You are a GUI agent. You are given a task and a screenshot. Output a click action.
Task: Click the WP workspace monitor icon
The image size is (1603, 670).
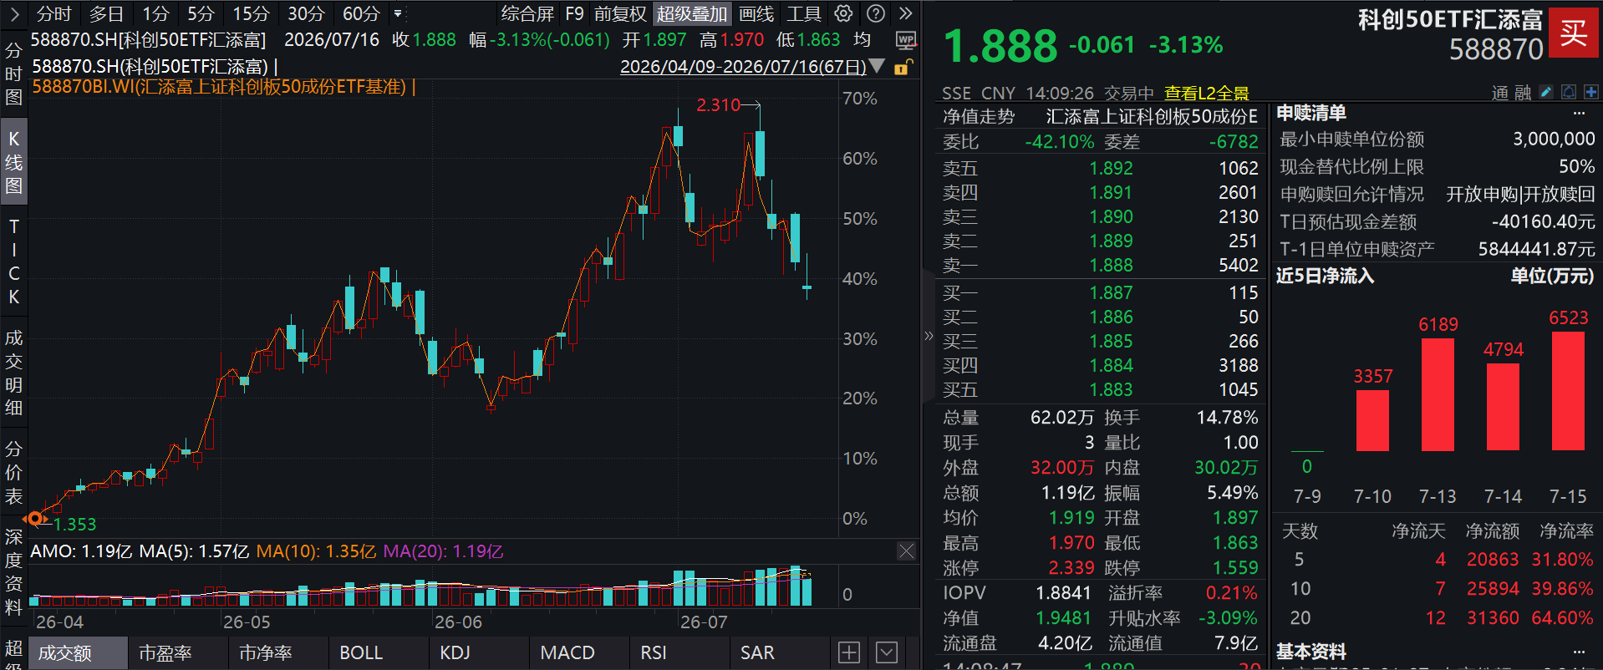[x=905, y=39]
